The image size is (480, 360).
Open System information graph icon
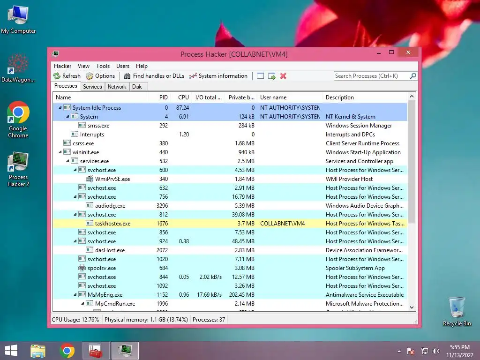pyautogui.click(x=193, y=76)
